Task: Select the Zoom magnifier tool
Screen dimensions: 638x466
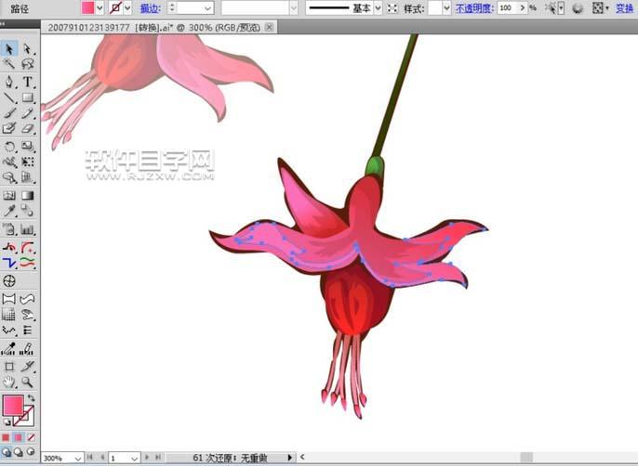Action: [27, 382]
